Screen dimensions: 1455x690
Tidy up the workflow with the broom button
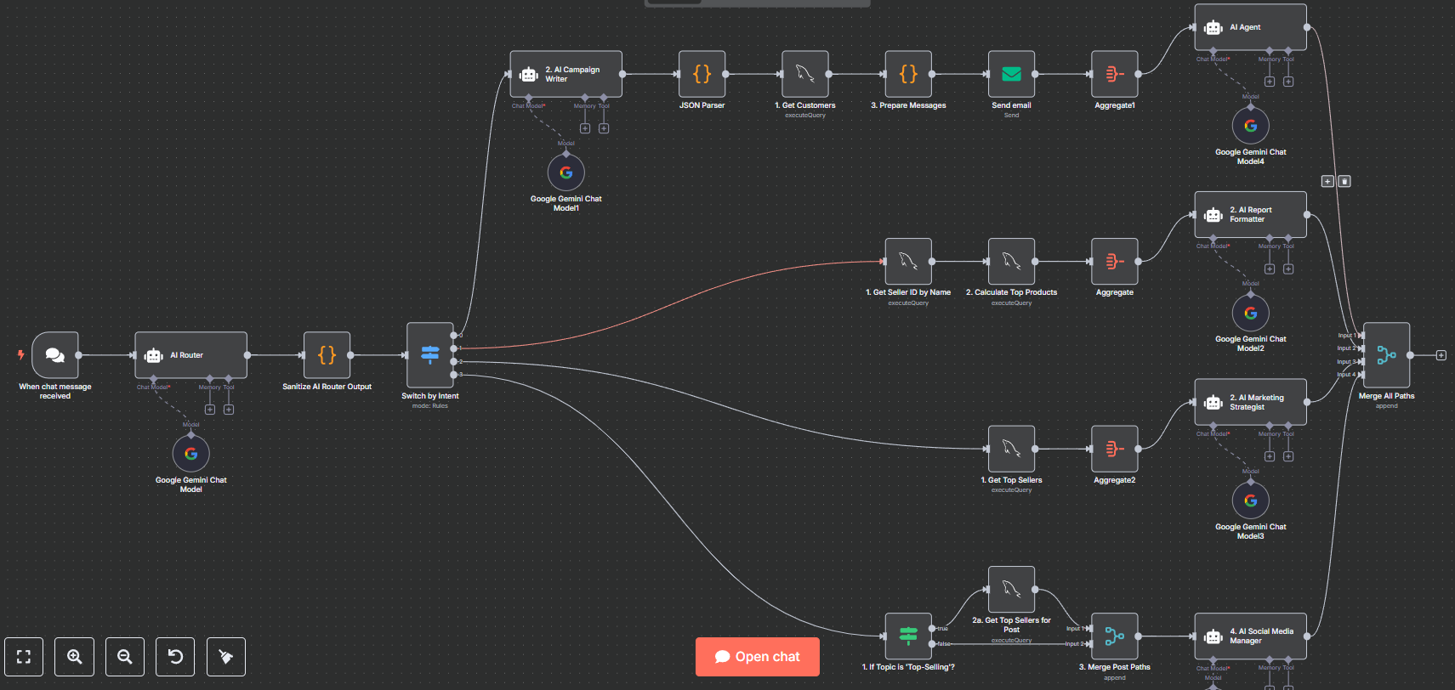pos(226,657)
